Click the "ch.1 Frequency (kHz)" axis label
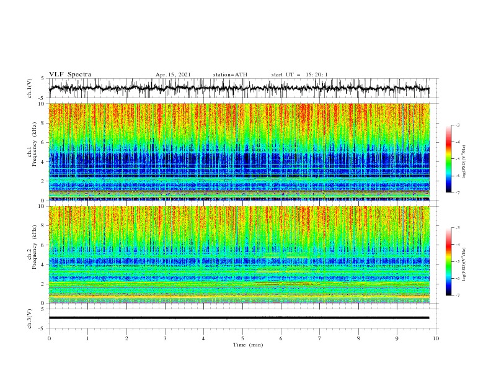This screenshot has width=491, height=380. tap(33, 143)
